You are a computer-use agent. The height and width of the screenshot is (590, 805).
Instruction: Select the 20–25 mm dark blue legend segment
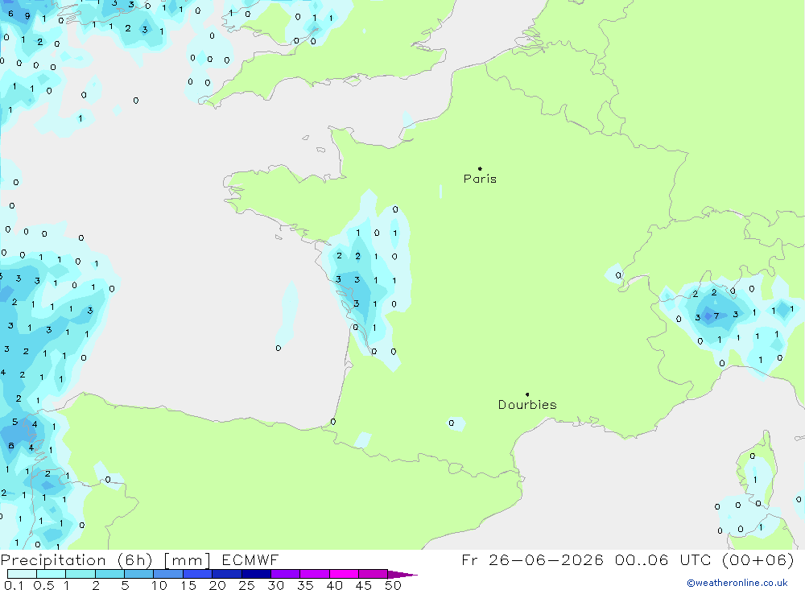(226, 574)
